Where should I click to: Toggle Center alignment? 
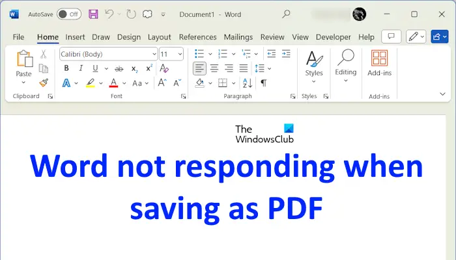(x=214, y=68)
